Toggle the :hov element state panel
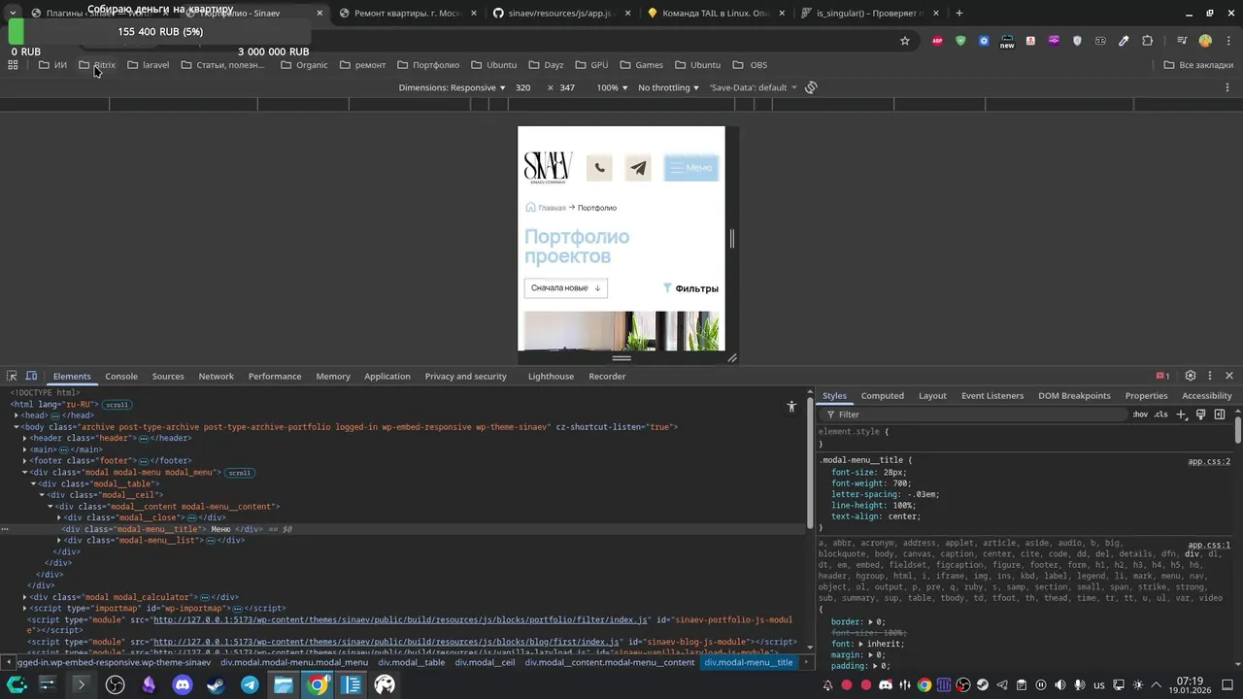 pos(1140,415)
